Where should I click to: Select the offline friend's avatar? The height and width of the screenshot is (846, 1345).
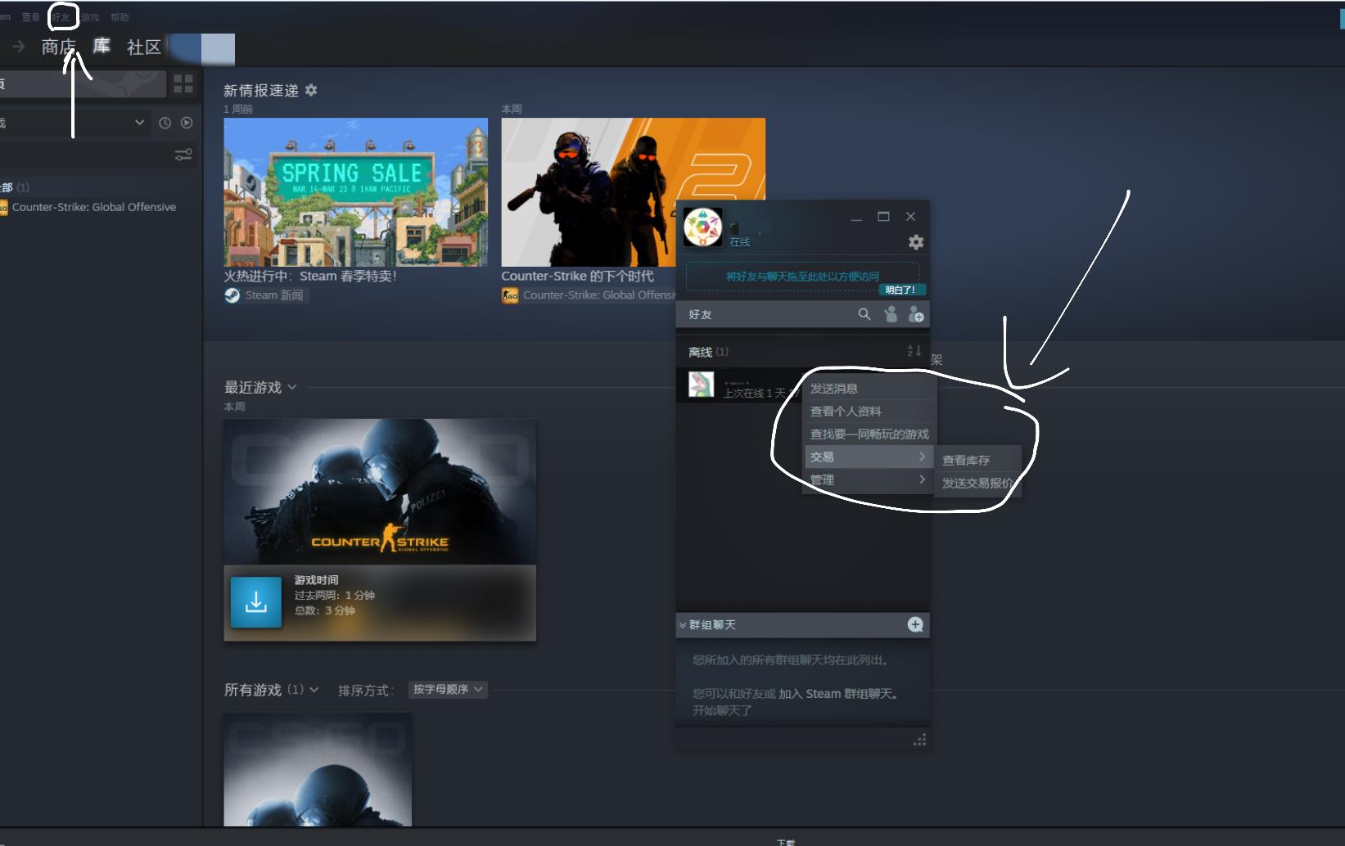pos(701,385)
